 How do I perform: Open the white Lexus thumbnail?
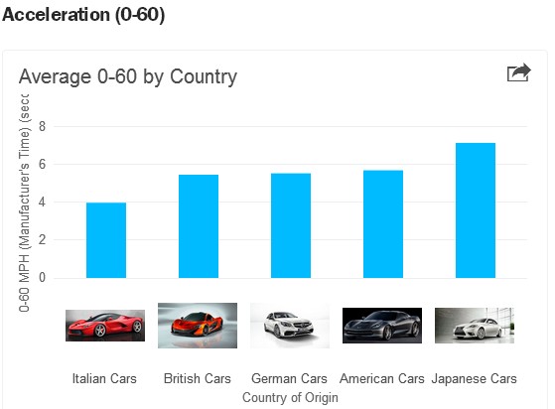click(475, 326)
